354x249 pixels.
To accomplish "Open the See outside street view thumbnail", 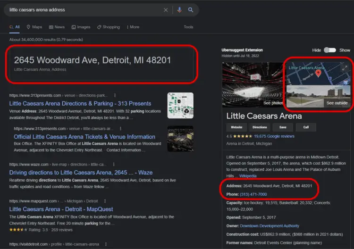I will click(318, 97).
